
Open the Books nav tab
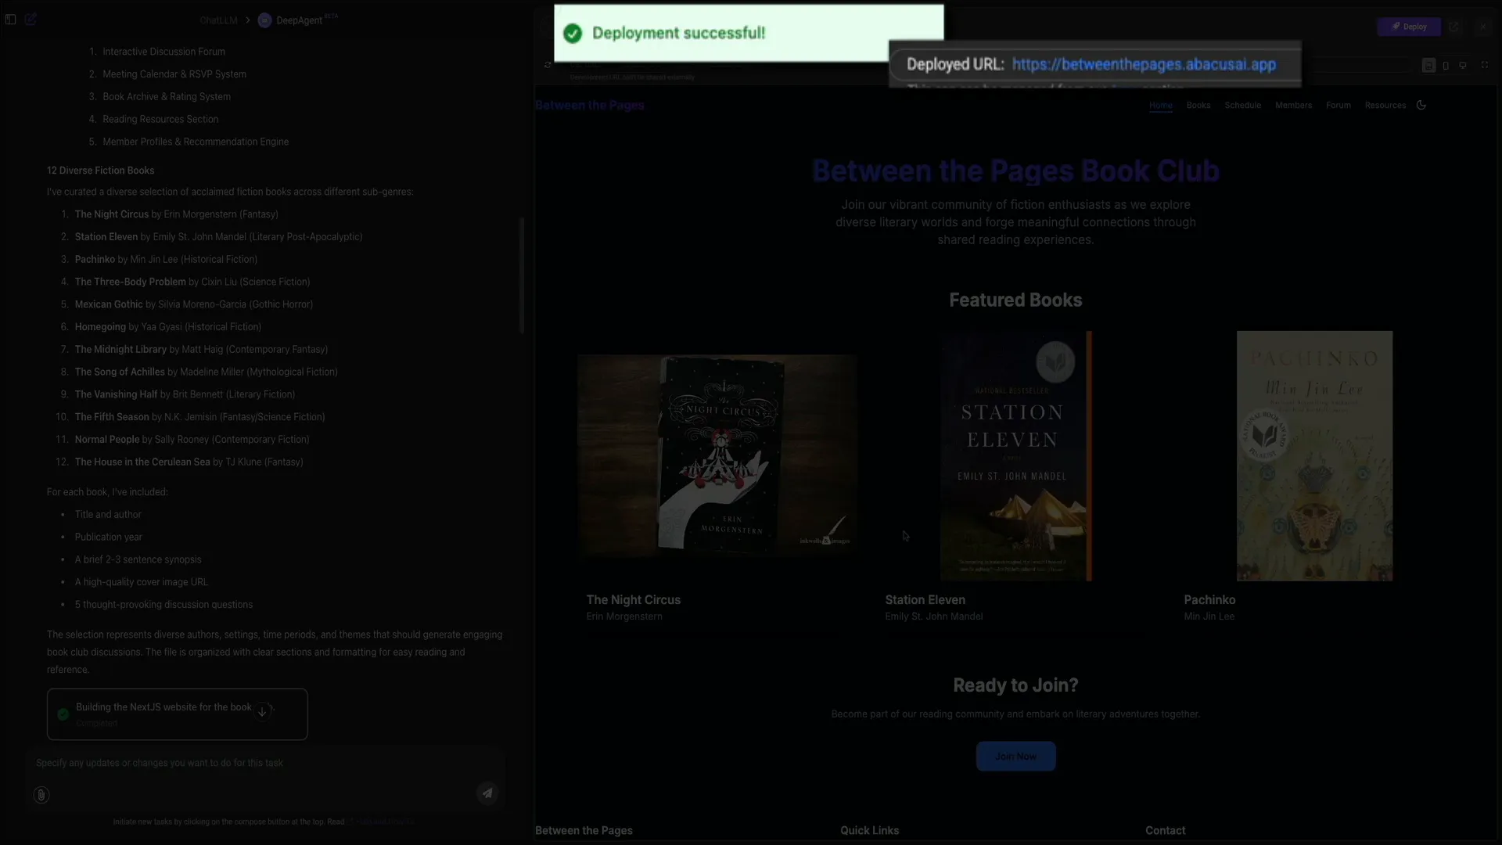[x=1198, y=105]
